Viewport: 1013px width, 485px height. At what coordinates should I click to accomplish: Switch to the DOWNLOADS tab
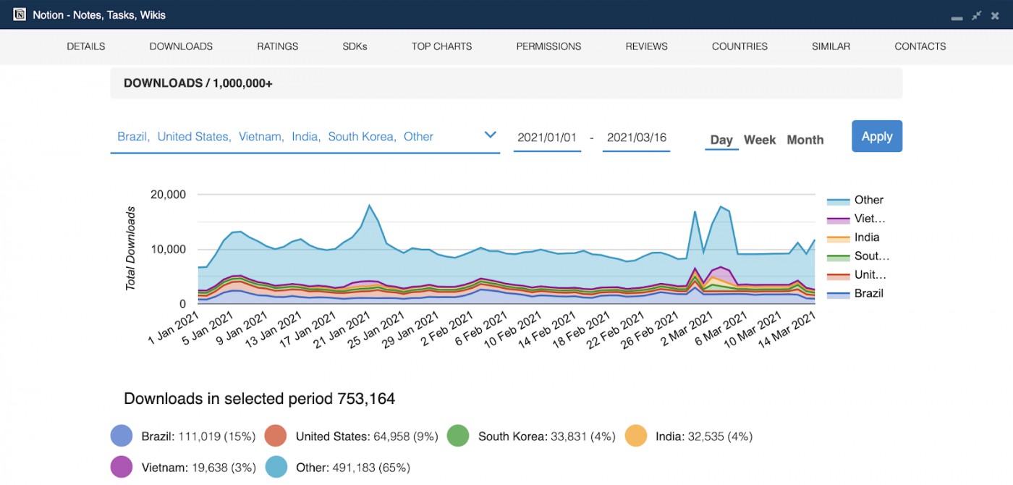[x=181, y=46]
